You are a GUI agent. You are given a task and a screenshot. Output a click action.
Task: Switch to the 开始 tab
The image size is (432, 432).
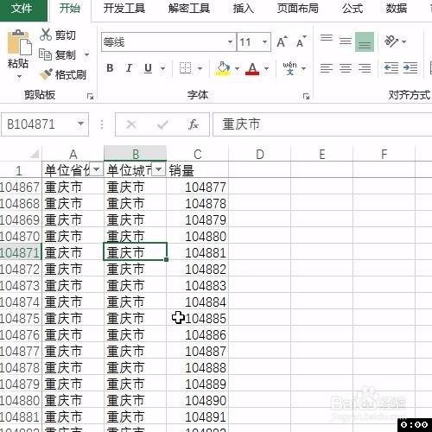click(70, 9)
